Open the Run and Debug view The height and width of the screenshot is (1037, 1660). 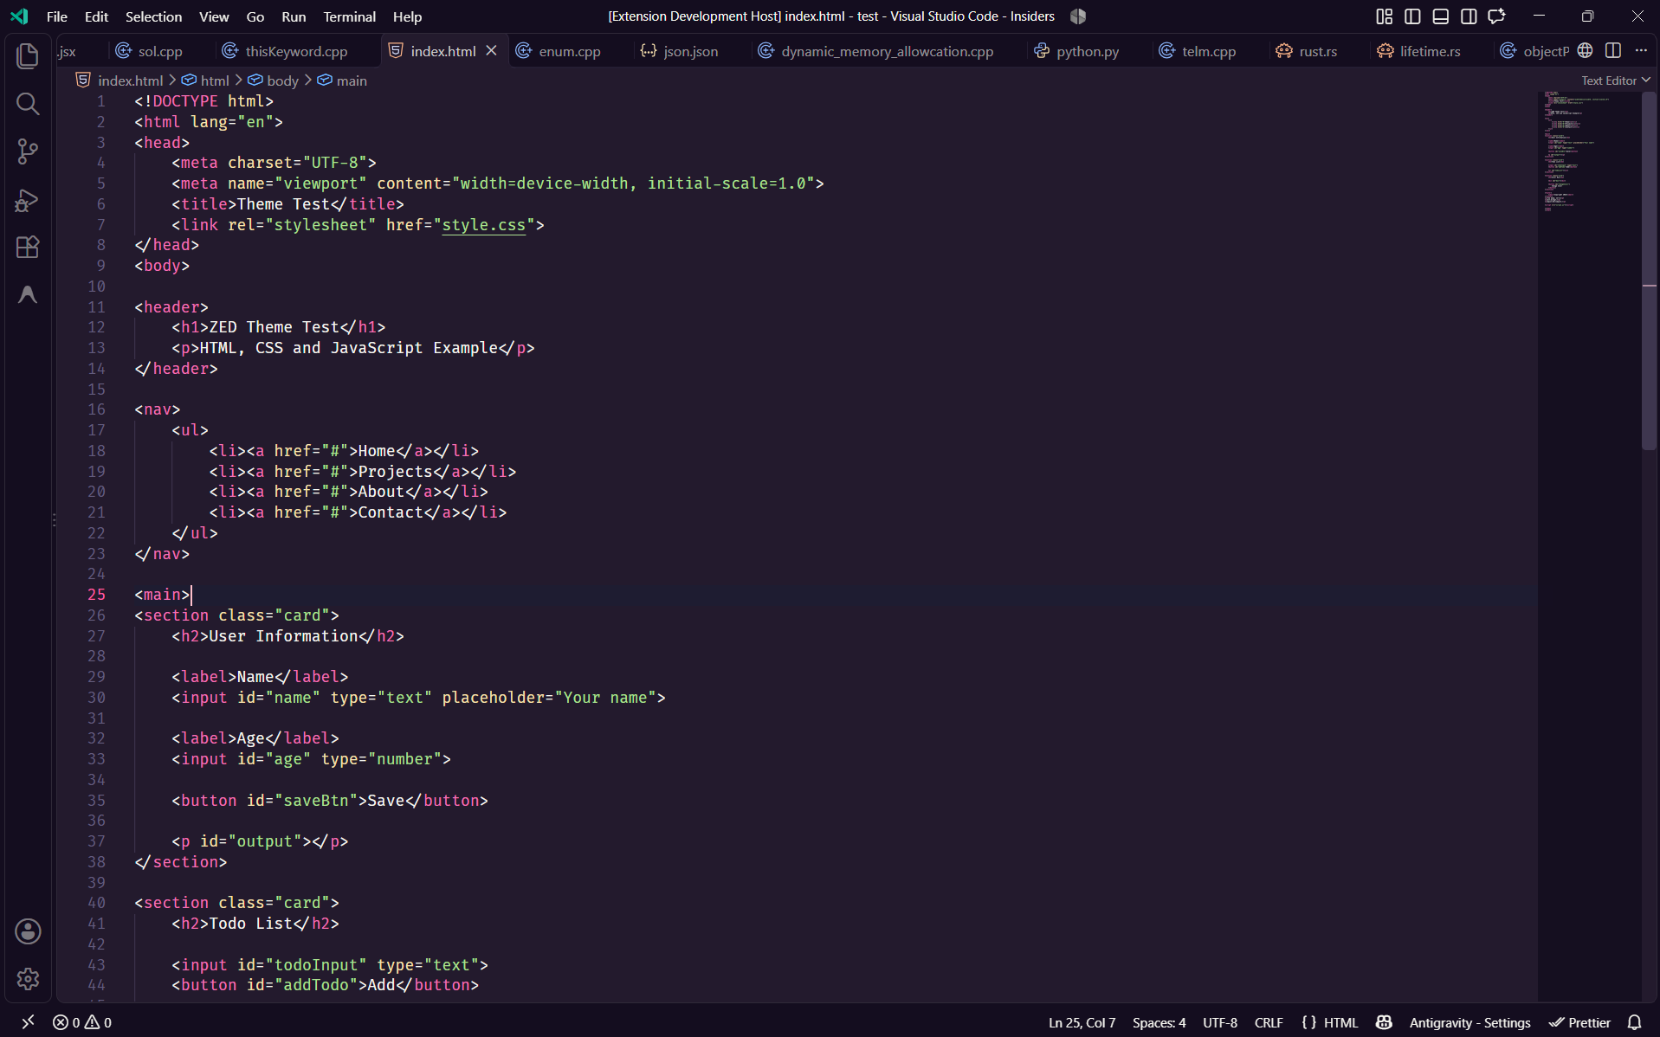click(x=28, y=200)
